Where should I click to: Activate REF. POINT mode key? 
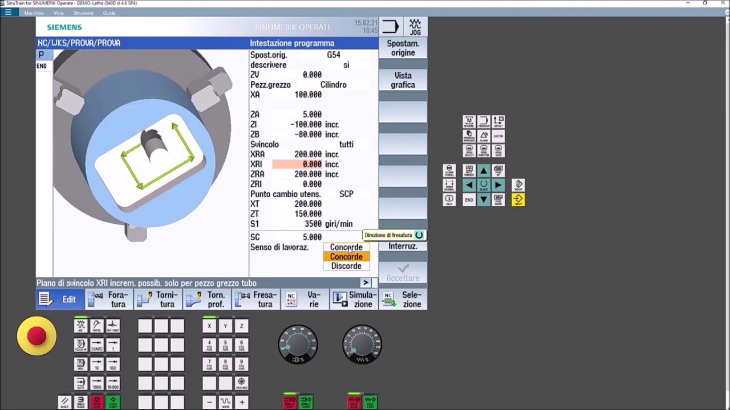[x=113, y=326]
